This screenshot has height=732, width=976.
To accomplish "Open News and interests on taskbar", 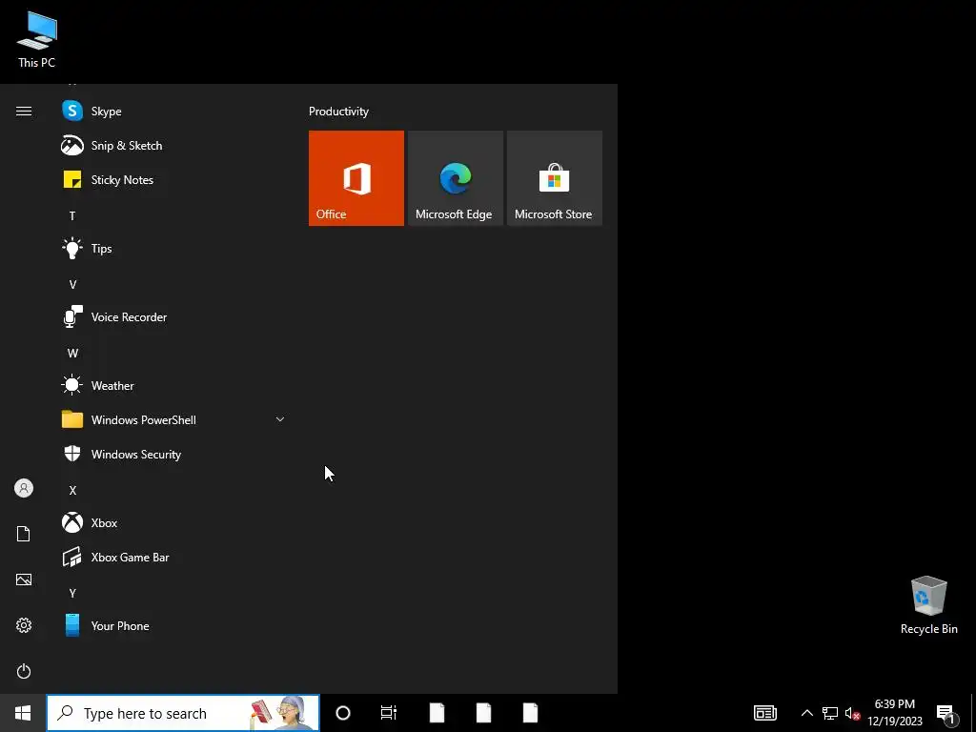I will click(x=765, y=713).
